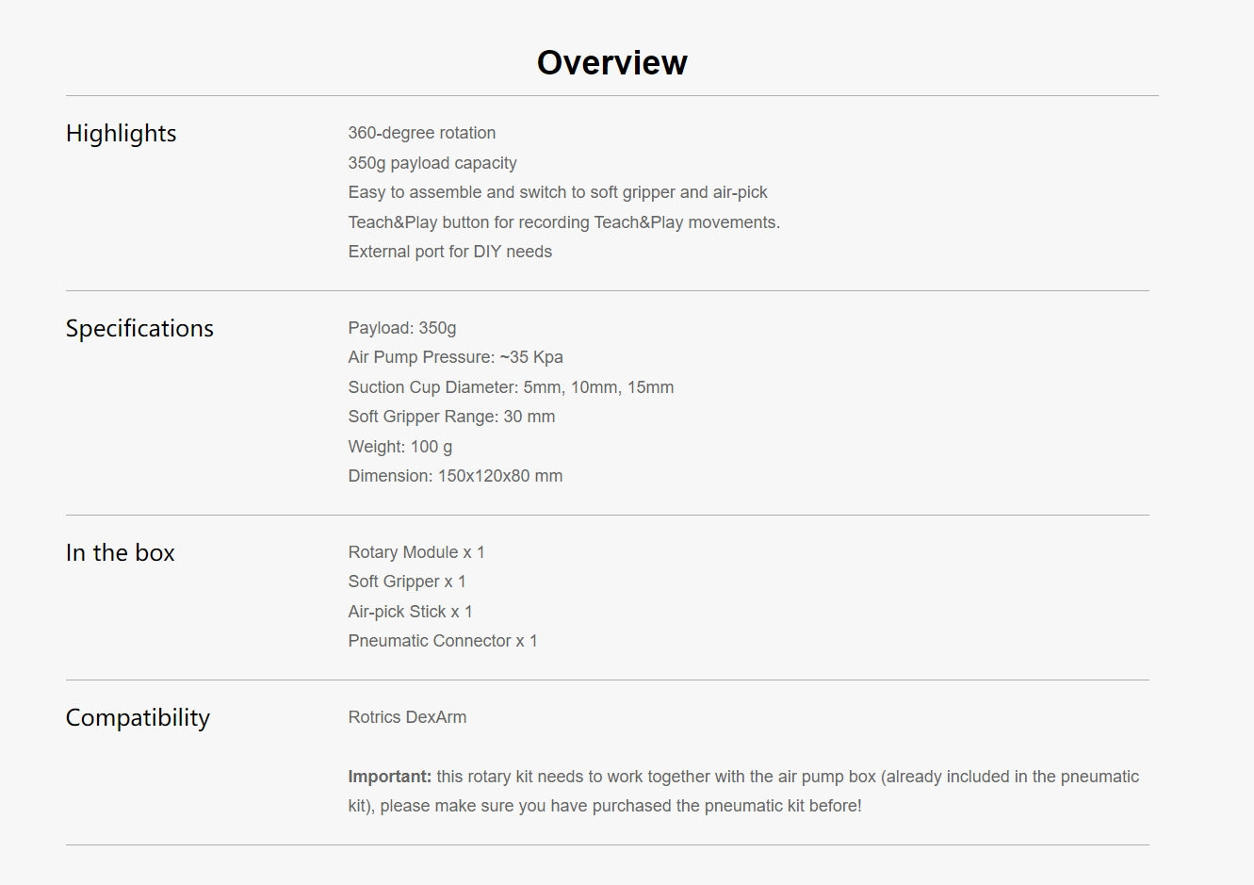Click the Payload: 350g specification
The width and height of the screenshot is (1254, 885).
[x=401, y=328]
